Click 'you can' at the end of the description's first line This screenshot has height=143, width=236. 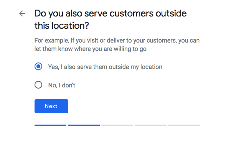click(189, 41)
